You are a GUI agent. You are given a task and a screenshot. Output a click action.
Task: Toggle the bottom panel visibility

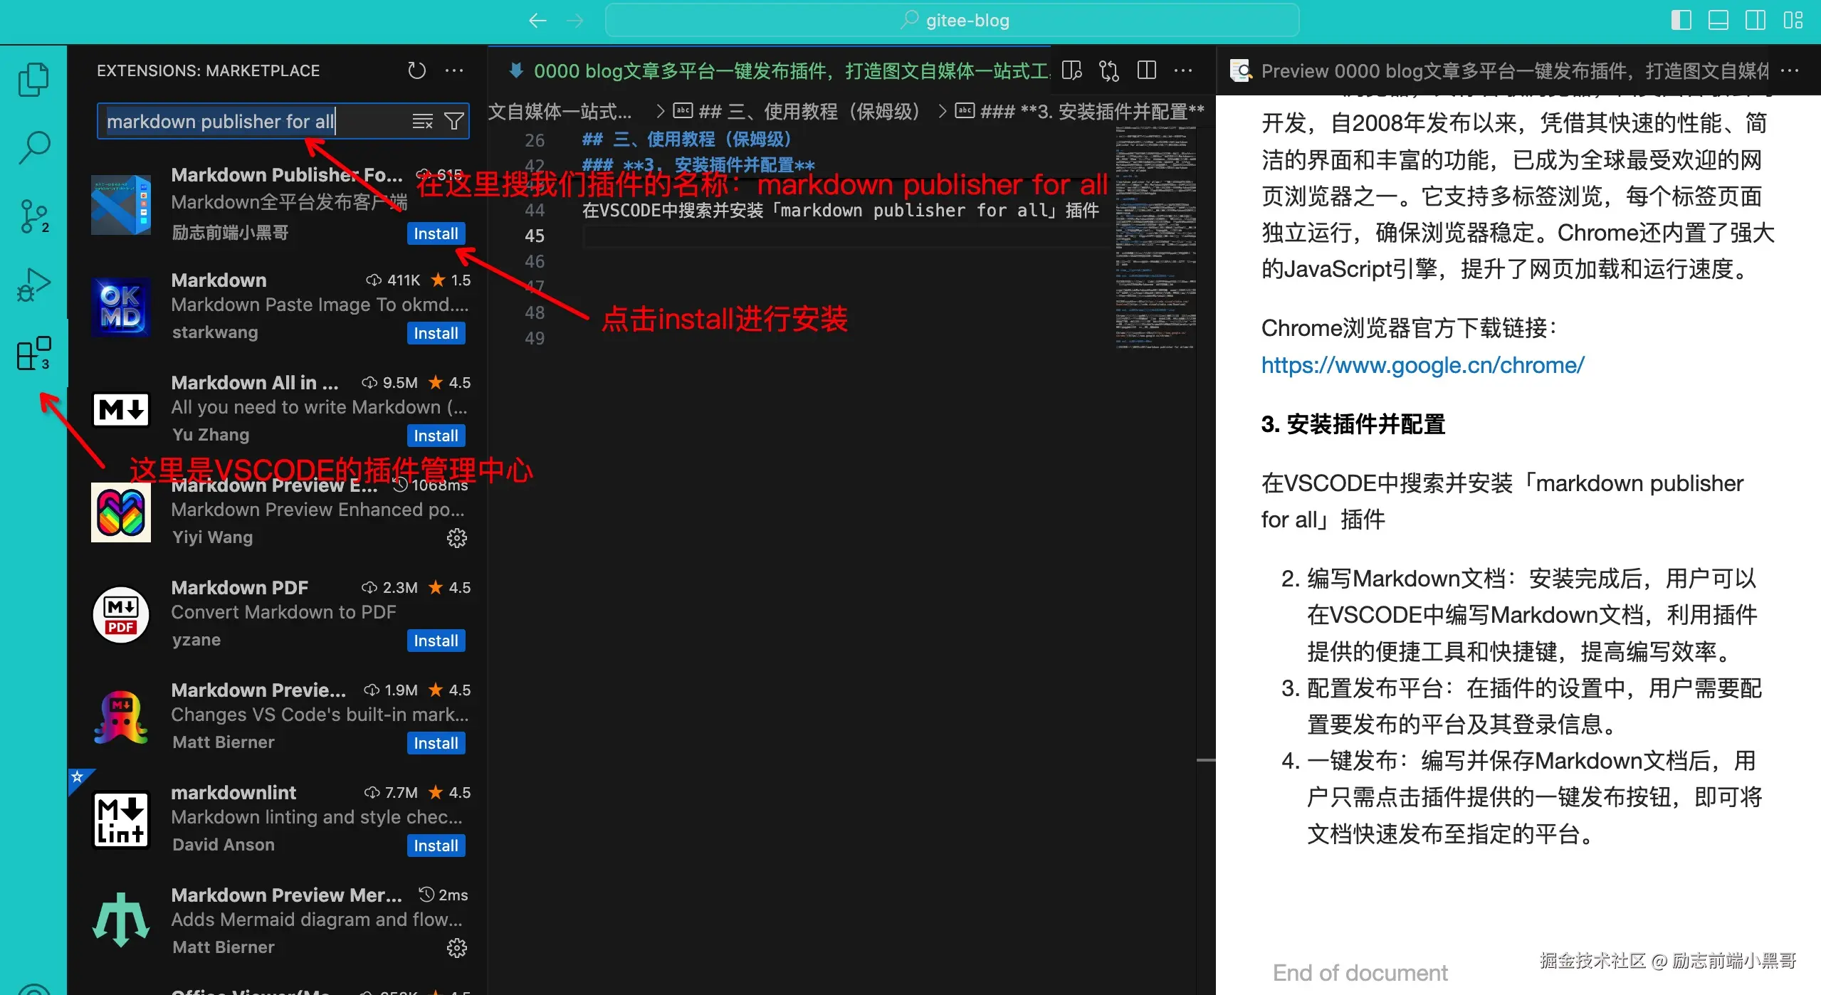1719,20
